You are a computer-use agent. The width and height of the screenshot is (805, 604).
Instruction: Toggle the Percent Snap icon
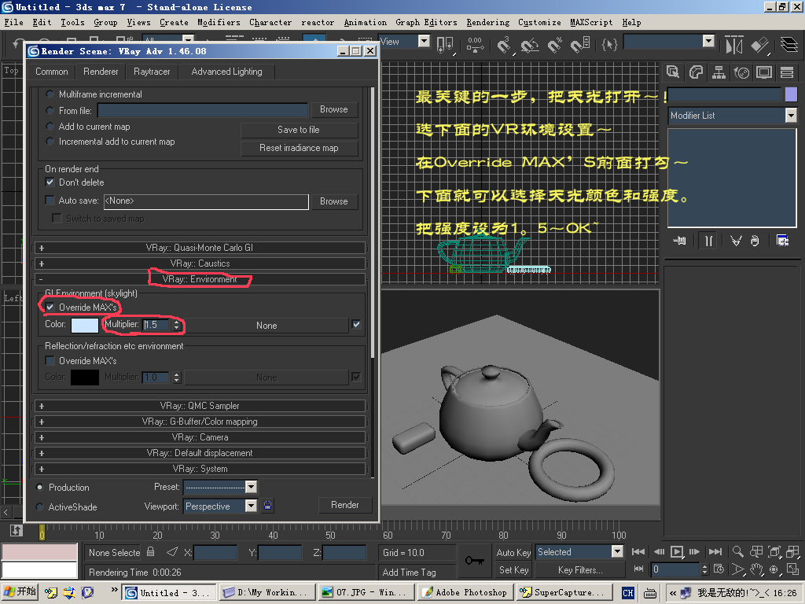554,45
